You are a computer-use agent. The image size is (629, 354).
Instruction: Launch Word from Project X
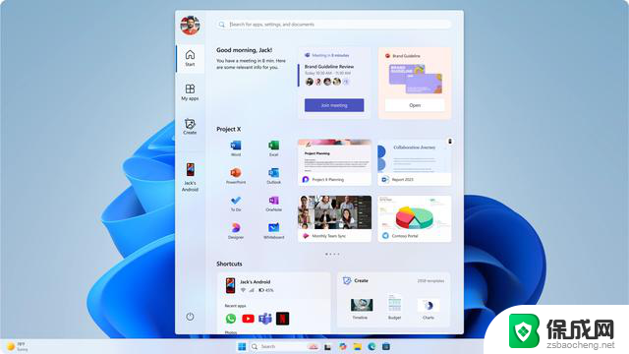(236, 148)
